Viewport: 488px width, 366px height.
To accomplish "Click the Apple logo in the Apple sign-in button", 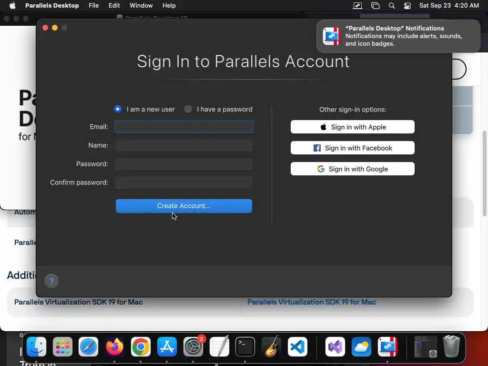I will tap(324, 127).
